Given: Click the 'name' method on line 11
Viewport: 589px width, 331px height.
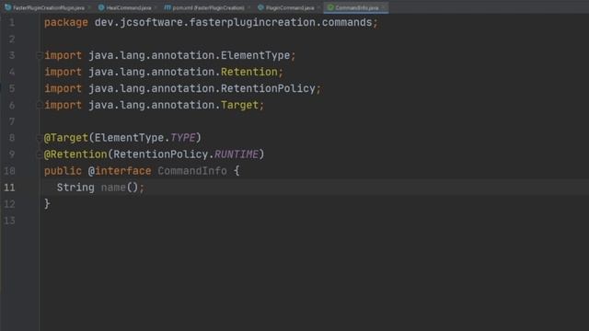Looking at the screenshot, I should 113,188.
